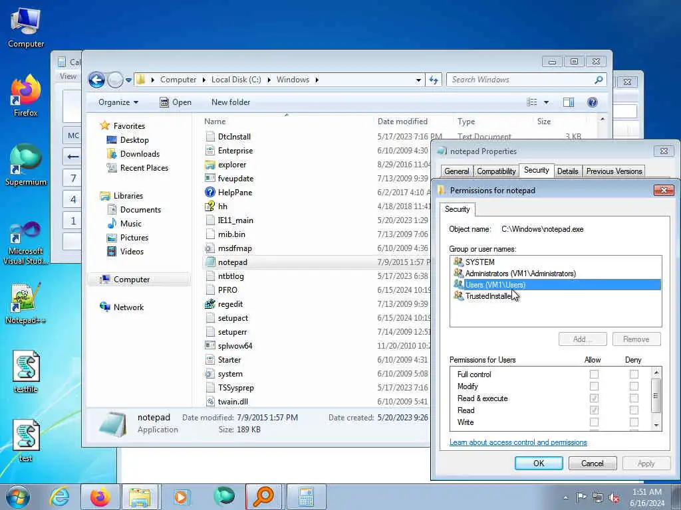Screen dimensions: 681x510
Task: Switch to Calculator from the taskbar
Action: point(306,497)
